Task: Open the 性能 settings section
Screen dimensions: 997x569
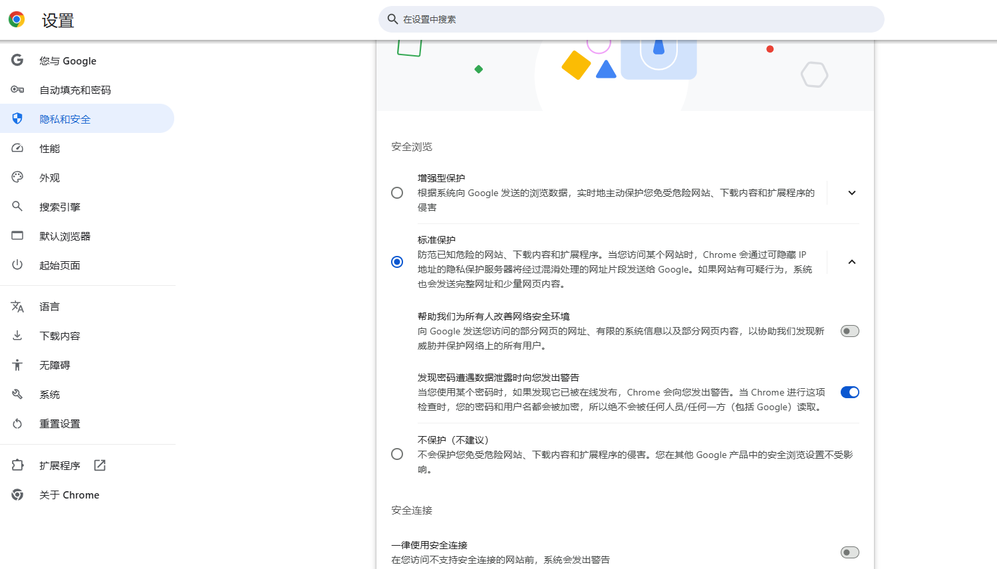Action: point(87,148)
